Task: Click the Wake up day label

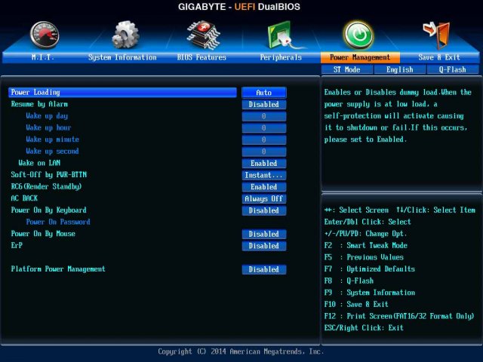Action: (x=47, y=115)
